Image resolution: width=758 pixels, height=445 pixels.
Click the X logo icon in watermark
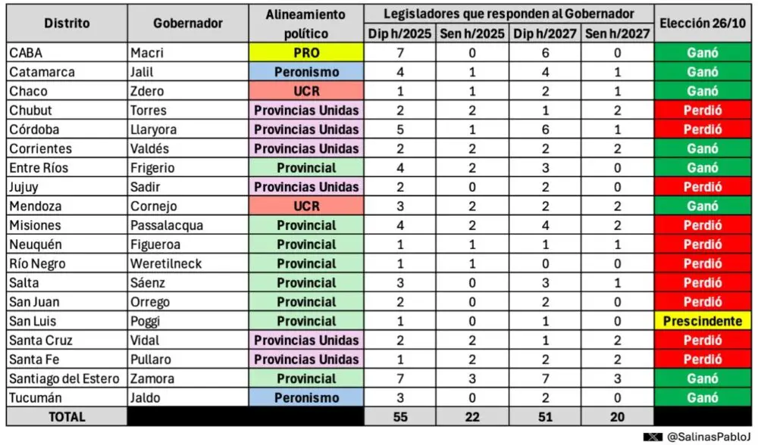point(653,437)
